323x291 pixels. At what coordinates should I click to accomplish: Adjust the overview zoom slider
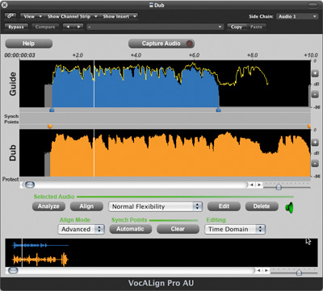pos(299,272)
